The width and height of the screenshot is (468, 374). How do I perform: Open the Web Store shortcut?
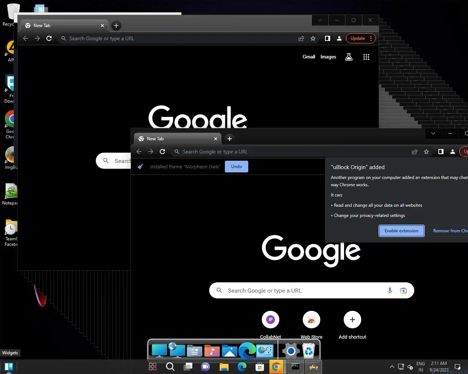pos(312,325)
